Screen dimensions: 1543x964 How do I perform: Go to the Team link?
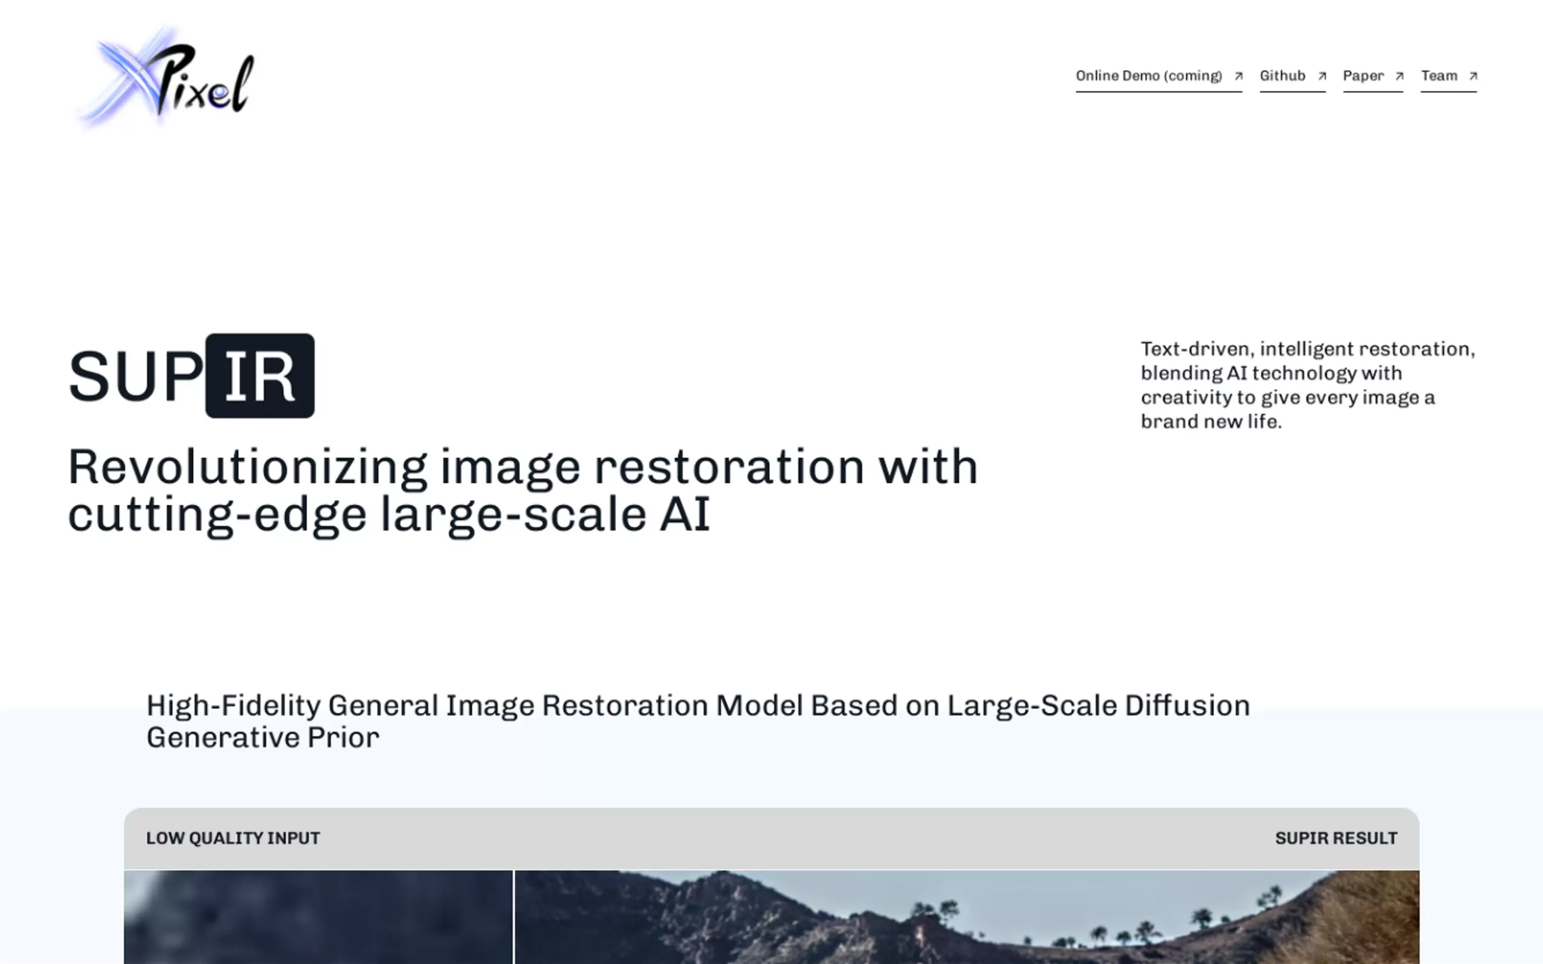click(x=1439, y=76)
